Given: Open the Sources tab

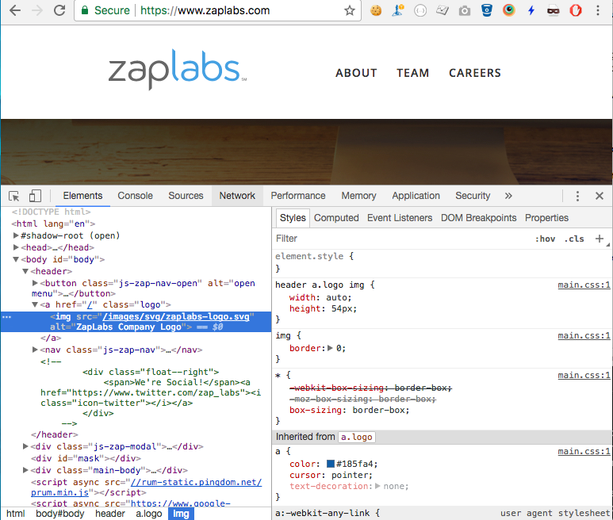Looking at the screenshot, I should [x=186, y=196].
